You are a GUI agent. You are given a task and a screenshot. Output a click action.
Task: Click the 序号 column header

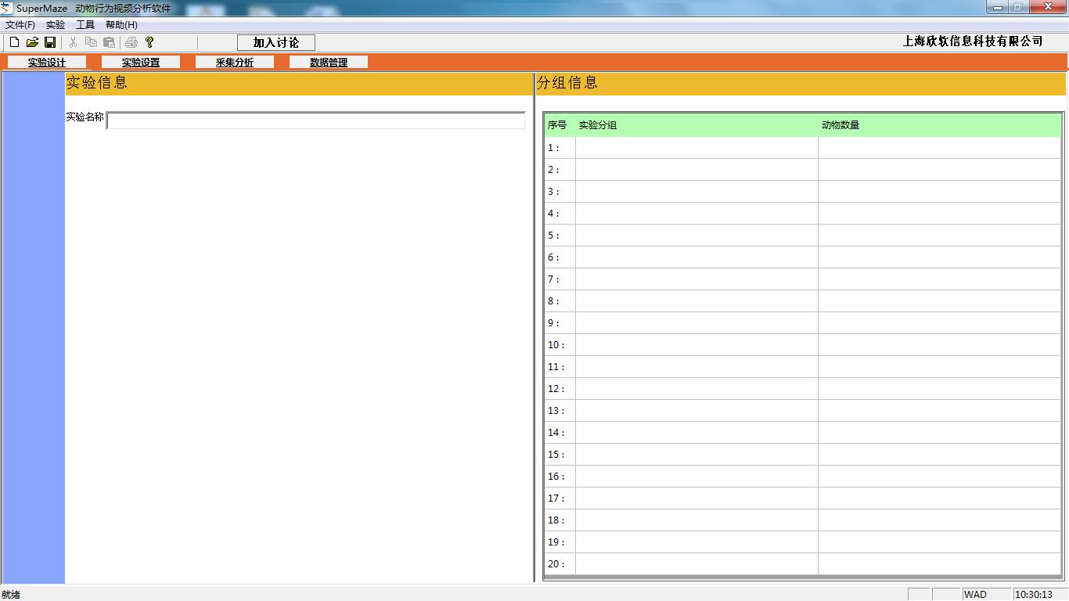(x=557, y=125)
